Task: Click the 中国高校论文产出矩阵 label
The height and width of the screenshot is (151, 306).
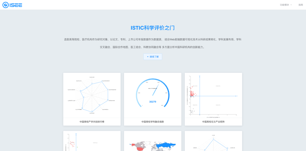Action: coord(213,121)
